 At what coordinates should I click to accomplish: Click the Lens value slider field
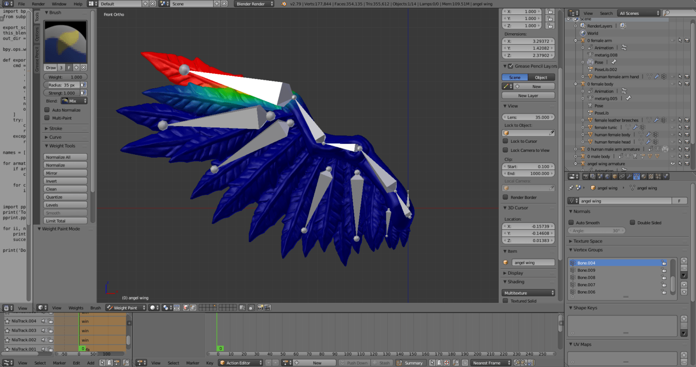[x=528, y=118]
